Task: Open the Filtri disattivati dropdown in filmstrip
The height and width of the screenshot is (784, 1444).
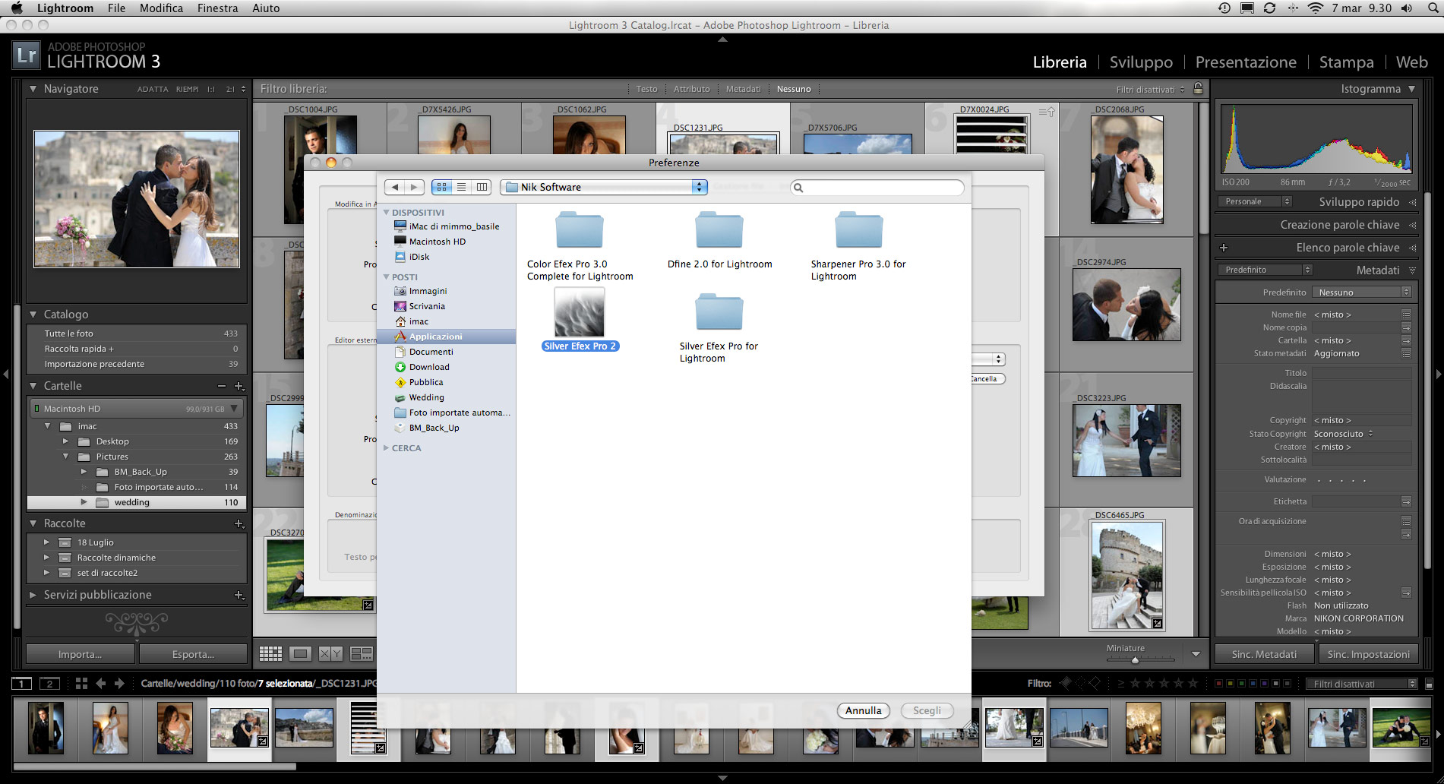Action: 1362,684
